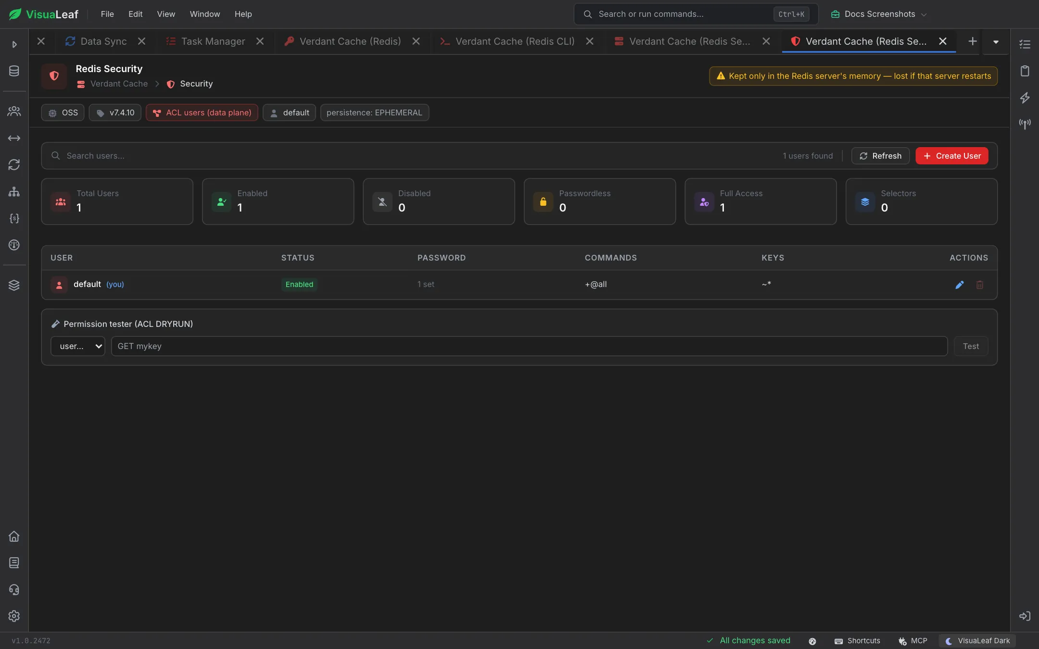Open the Docs Screenshots workspace dropdown
The width and height of the screenshot is (1039, 649).
point(878,14)
